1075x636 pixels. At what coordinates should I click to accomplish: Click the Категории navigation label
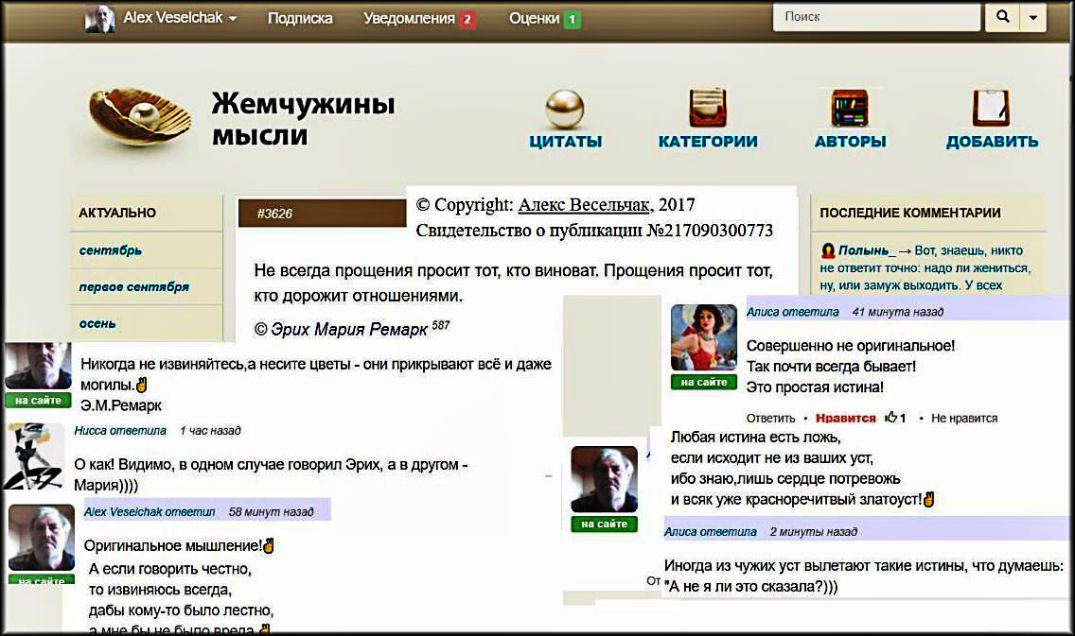[708, 142]
